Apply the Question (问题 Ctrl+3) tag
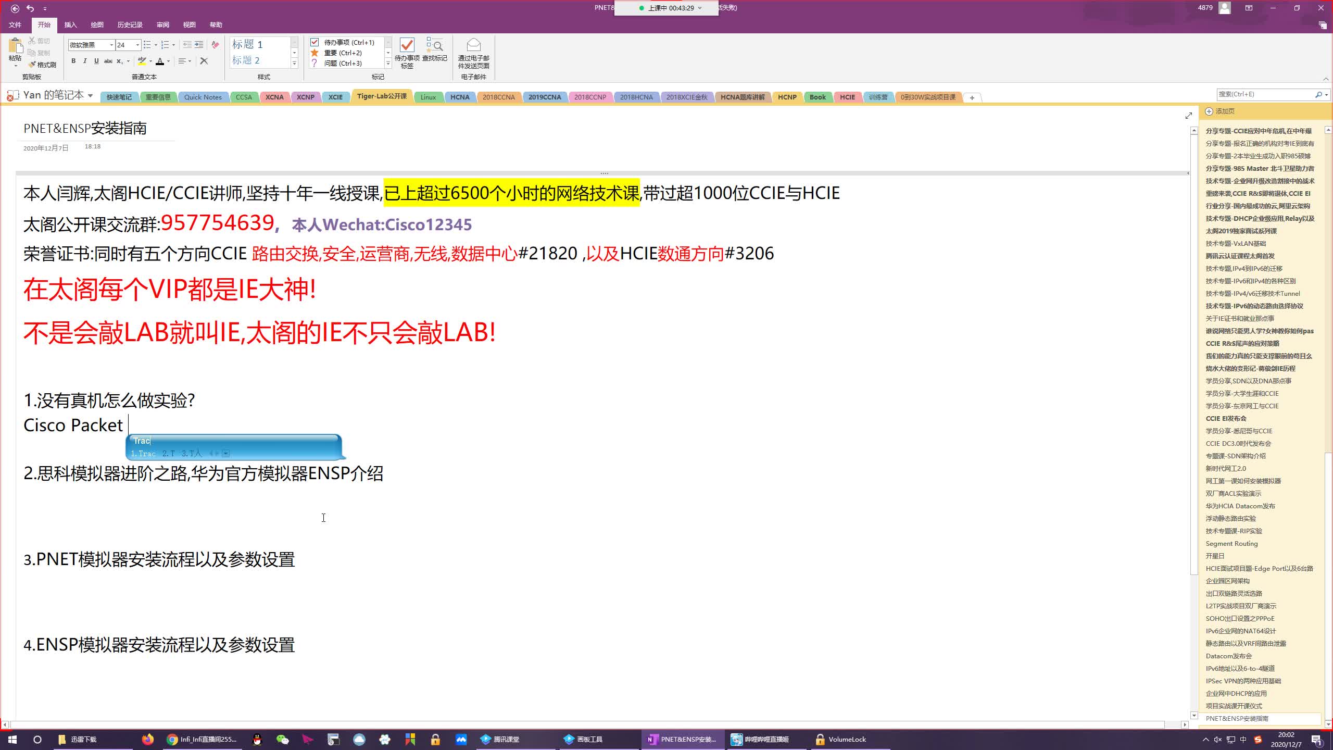 [343, 63]
